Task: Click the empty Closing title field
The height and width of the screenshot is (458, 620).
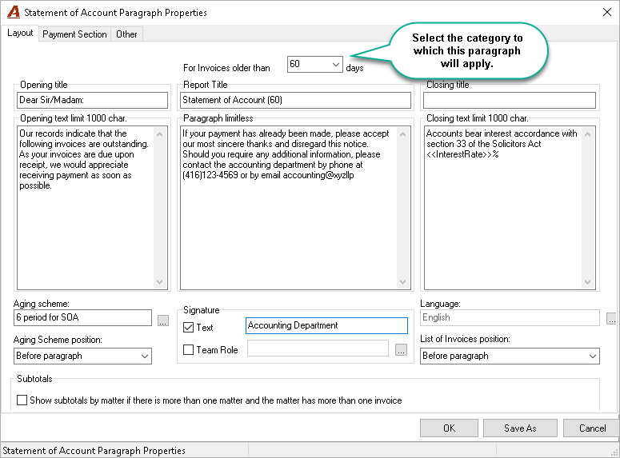Action: (510, 100)
